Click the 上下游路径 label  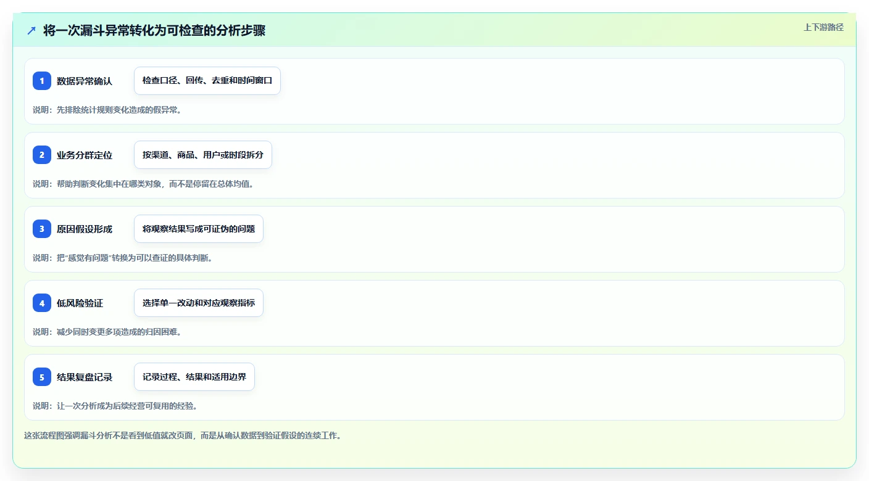pyautogui.click(x=823, y=27)
